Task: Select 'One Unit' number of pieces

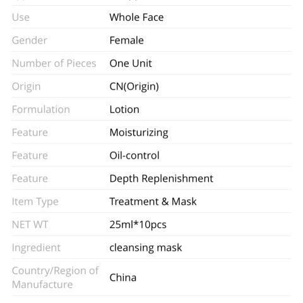Action: point(131,63)
